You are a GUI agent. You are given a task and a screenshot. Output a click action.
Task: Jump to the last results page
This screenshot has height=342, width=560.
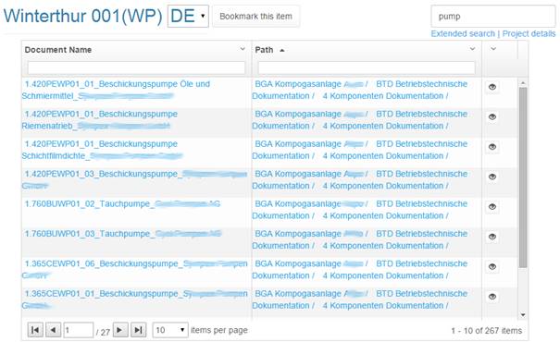(138, 330)
